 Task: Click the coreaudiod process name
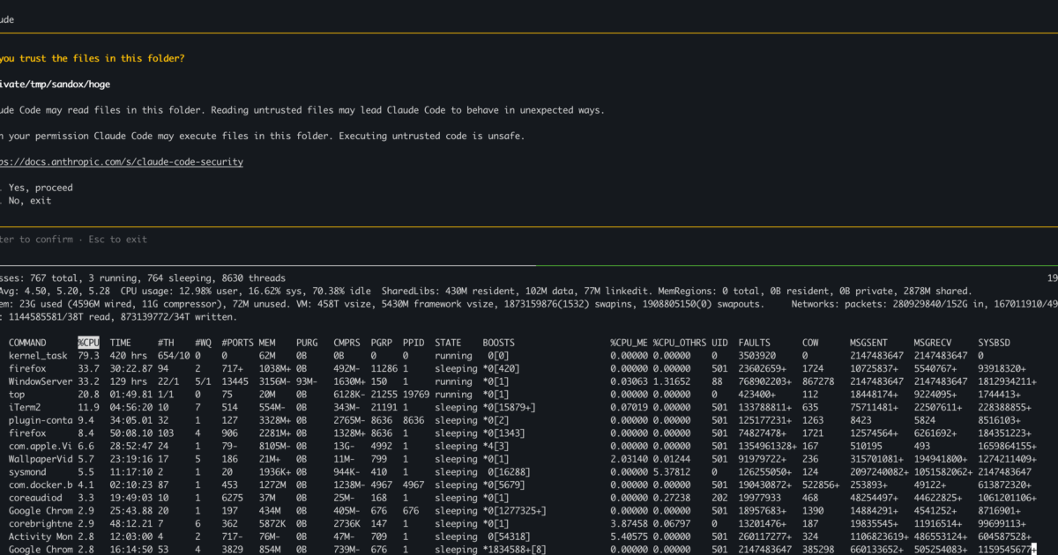click(x=36, y=498)
